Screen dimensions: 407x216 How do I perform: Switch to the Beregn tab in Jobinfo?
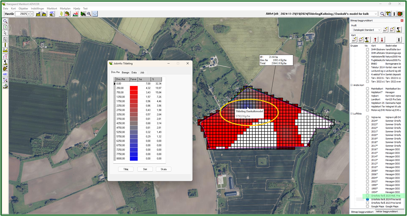tap(125, 72)
